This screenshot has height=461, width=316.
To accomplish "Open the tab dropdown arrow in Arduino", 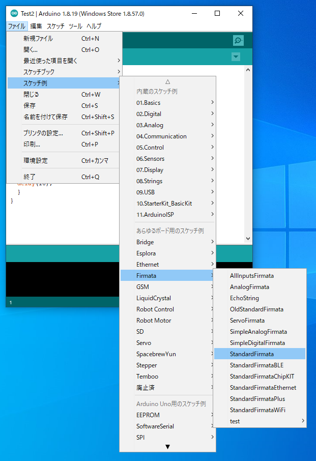I will coord(236,57).
